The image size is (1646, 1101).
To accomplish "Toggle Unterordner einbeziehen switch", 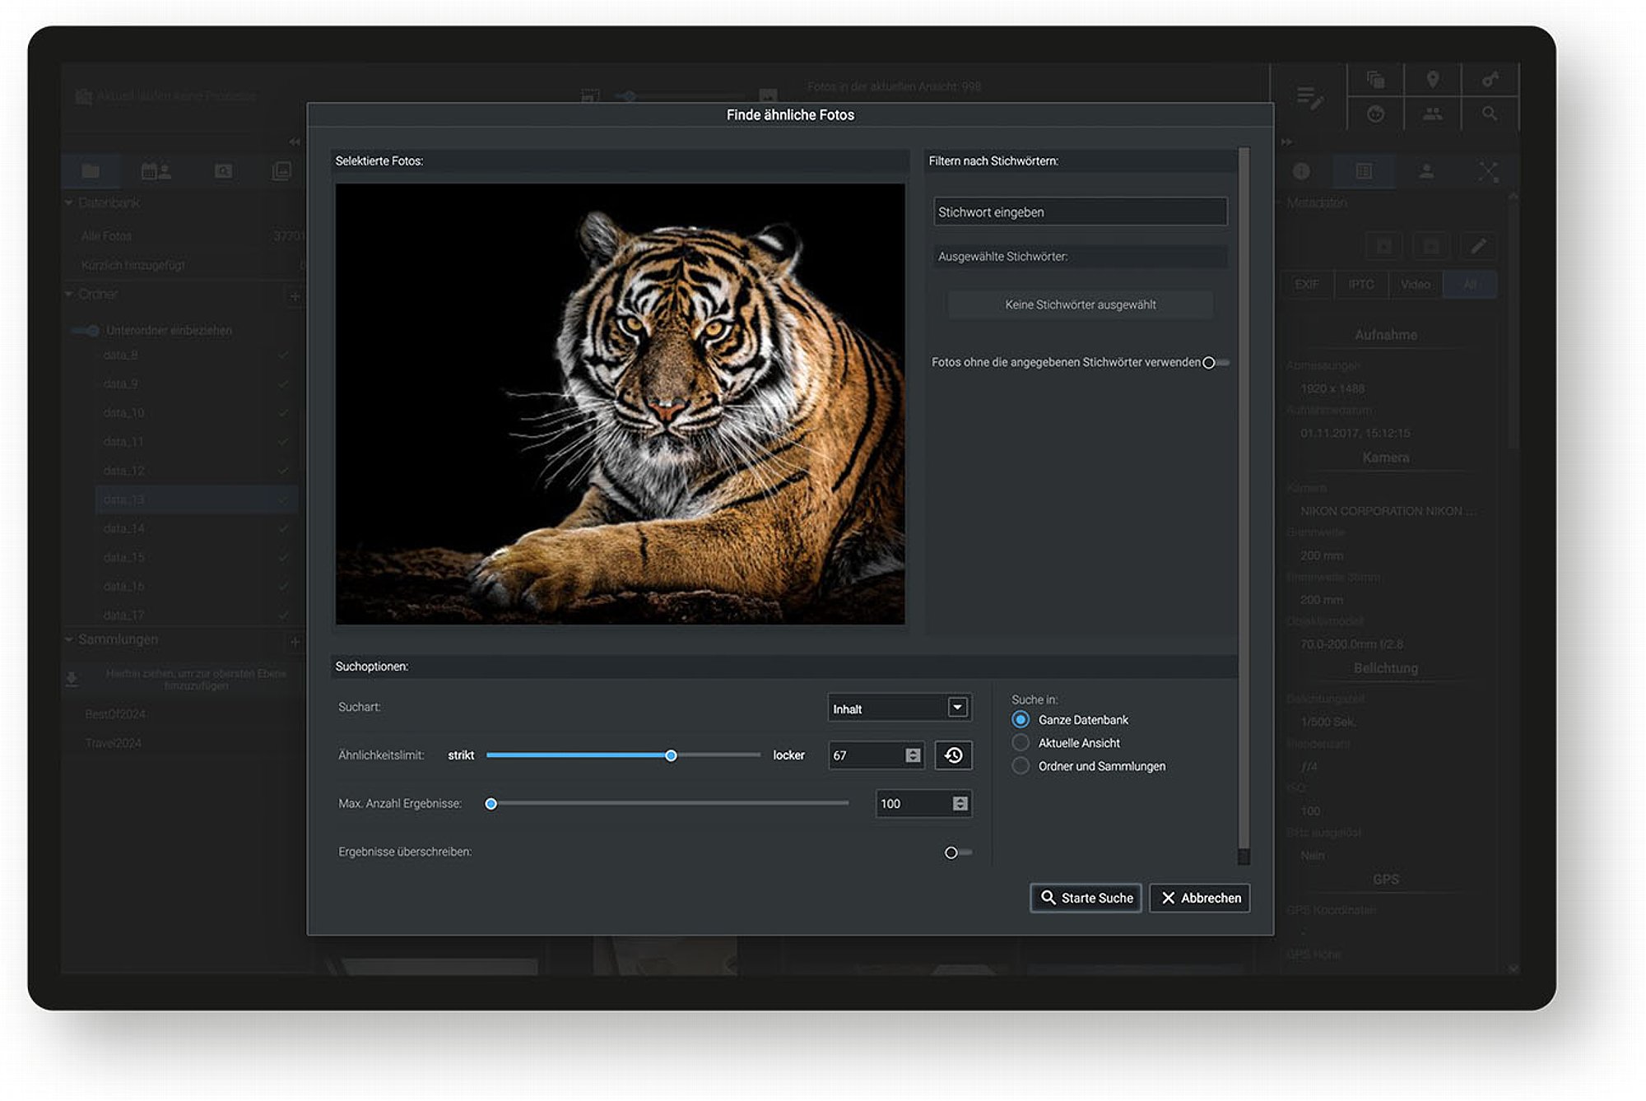I will coord(86,331).
